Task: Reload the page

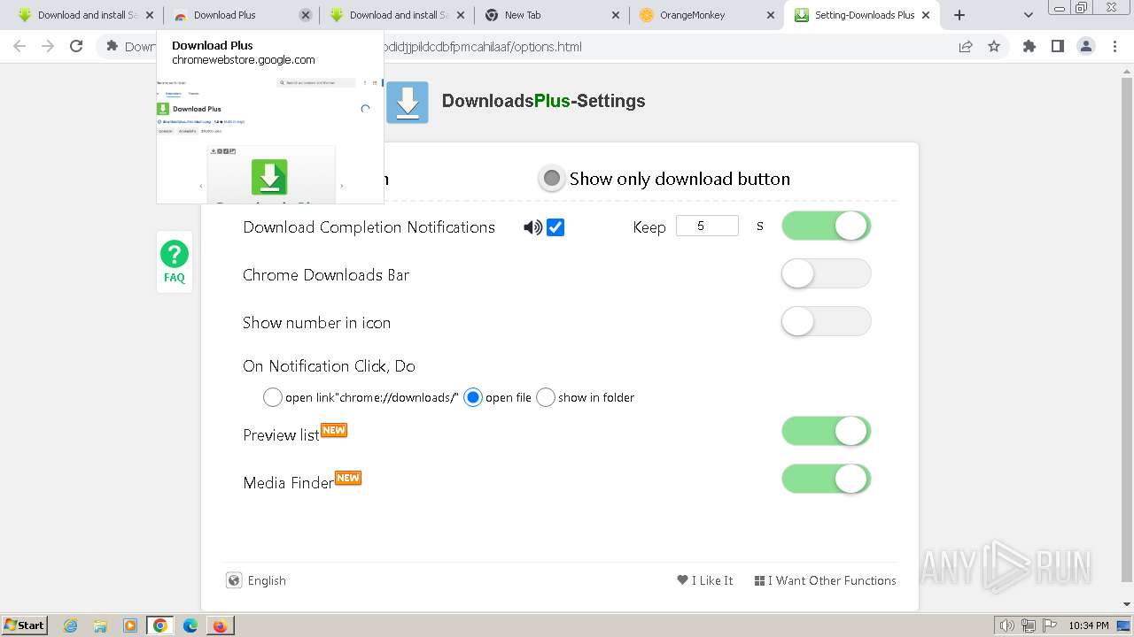Action: point(76,46)
